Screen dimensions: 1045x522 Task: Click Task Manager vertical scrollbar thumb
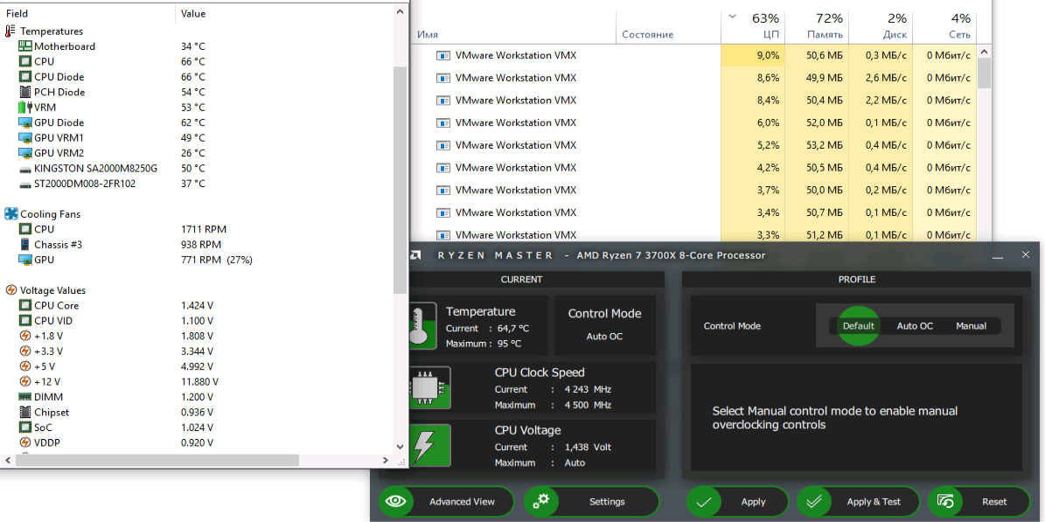[x=985, y=73]
